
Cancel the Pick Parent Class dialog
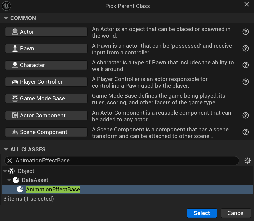click(x=236, y=213)
